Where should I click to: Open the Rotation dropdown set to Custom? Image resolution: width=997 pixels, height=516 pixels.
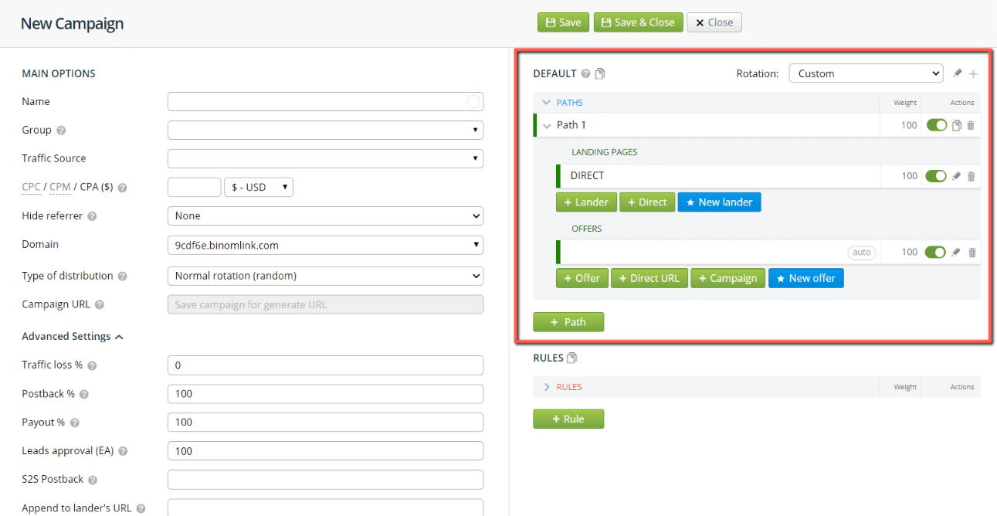(865, 73)
